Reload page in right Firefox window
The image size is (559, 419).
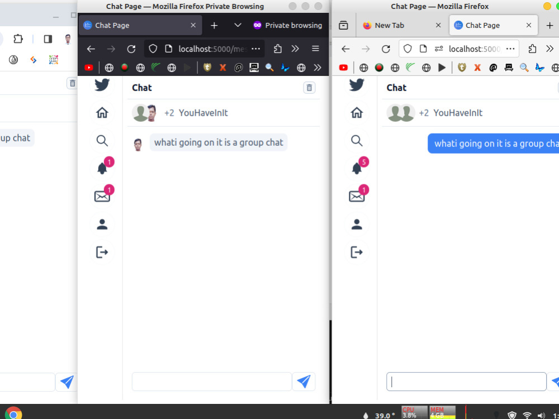coord(386,49)
